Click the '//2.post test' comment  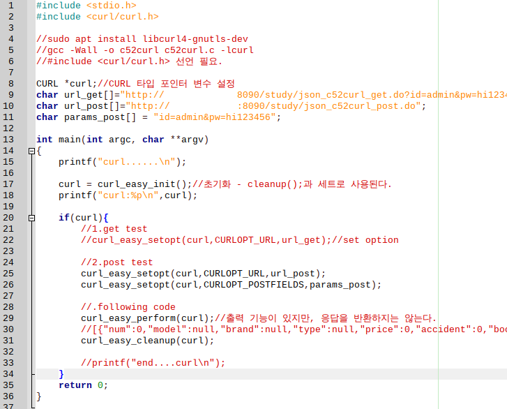pos(116,262)
